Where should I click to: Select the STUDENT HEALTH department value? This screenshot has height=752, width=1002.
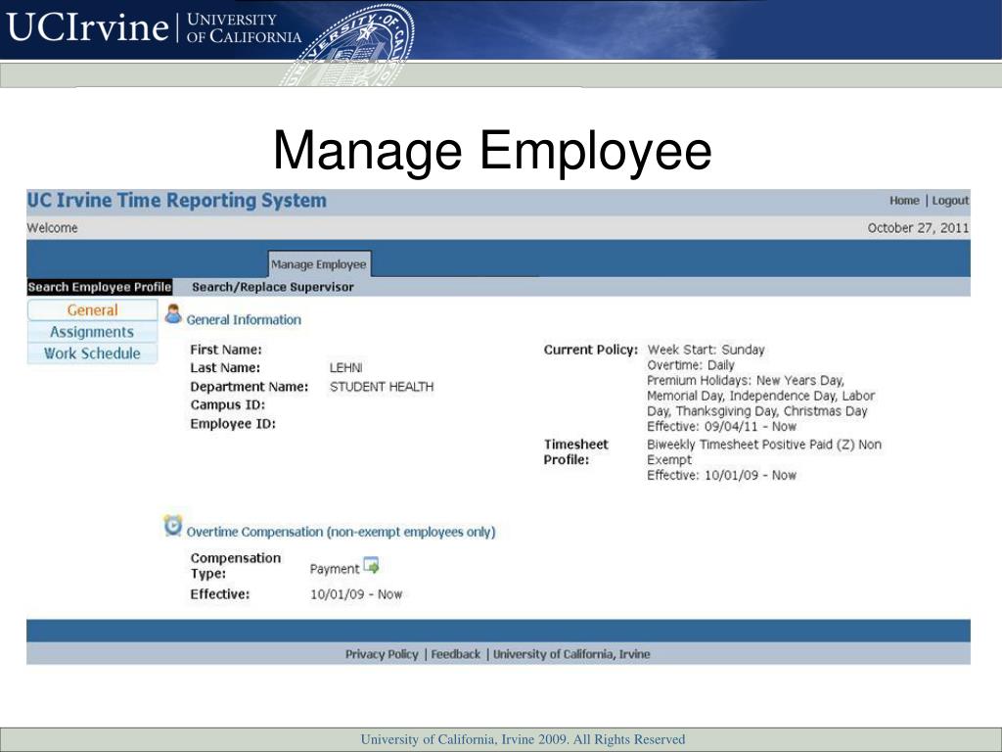[382, 387]
